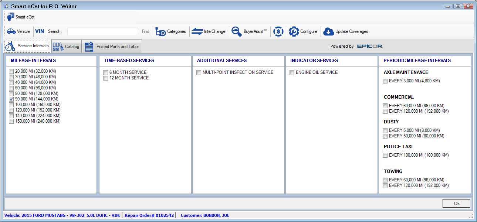The width and height of the screenshot is (477, 222).
Task: Click Update Coverages download icon
Action: pyautogui.click(x=345, y=31)
